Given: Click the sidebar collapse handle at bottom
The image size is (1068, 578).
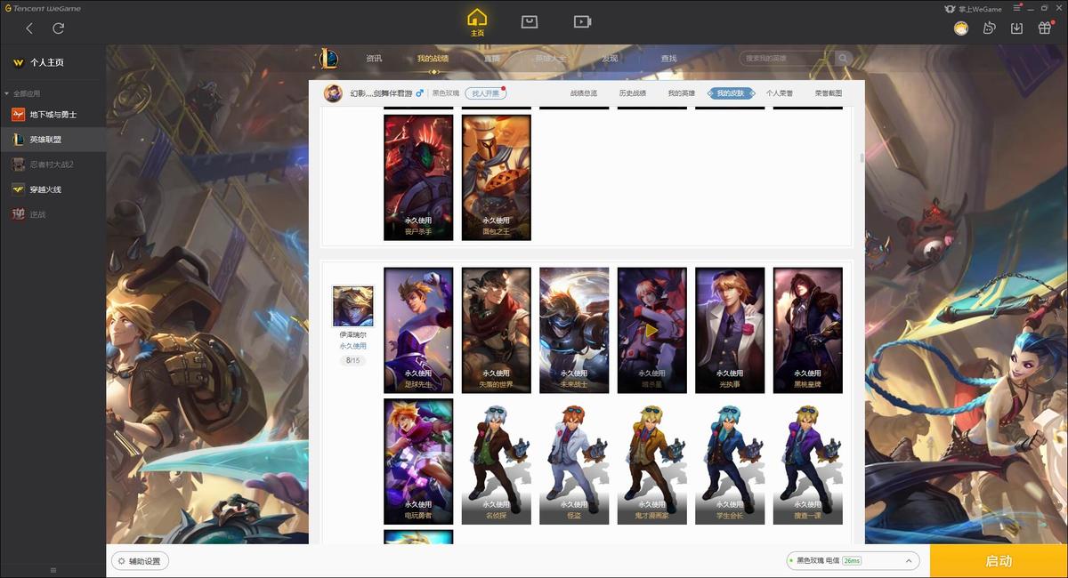Looking at the screenshot, I should [x=53, y=570].
